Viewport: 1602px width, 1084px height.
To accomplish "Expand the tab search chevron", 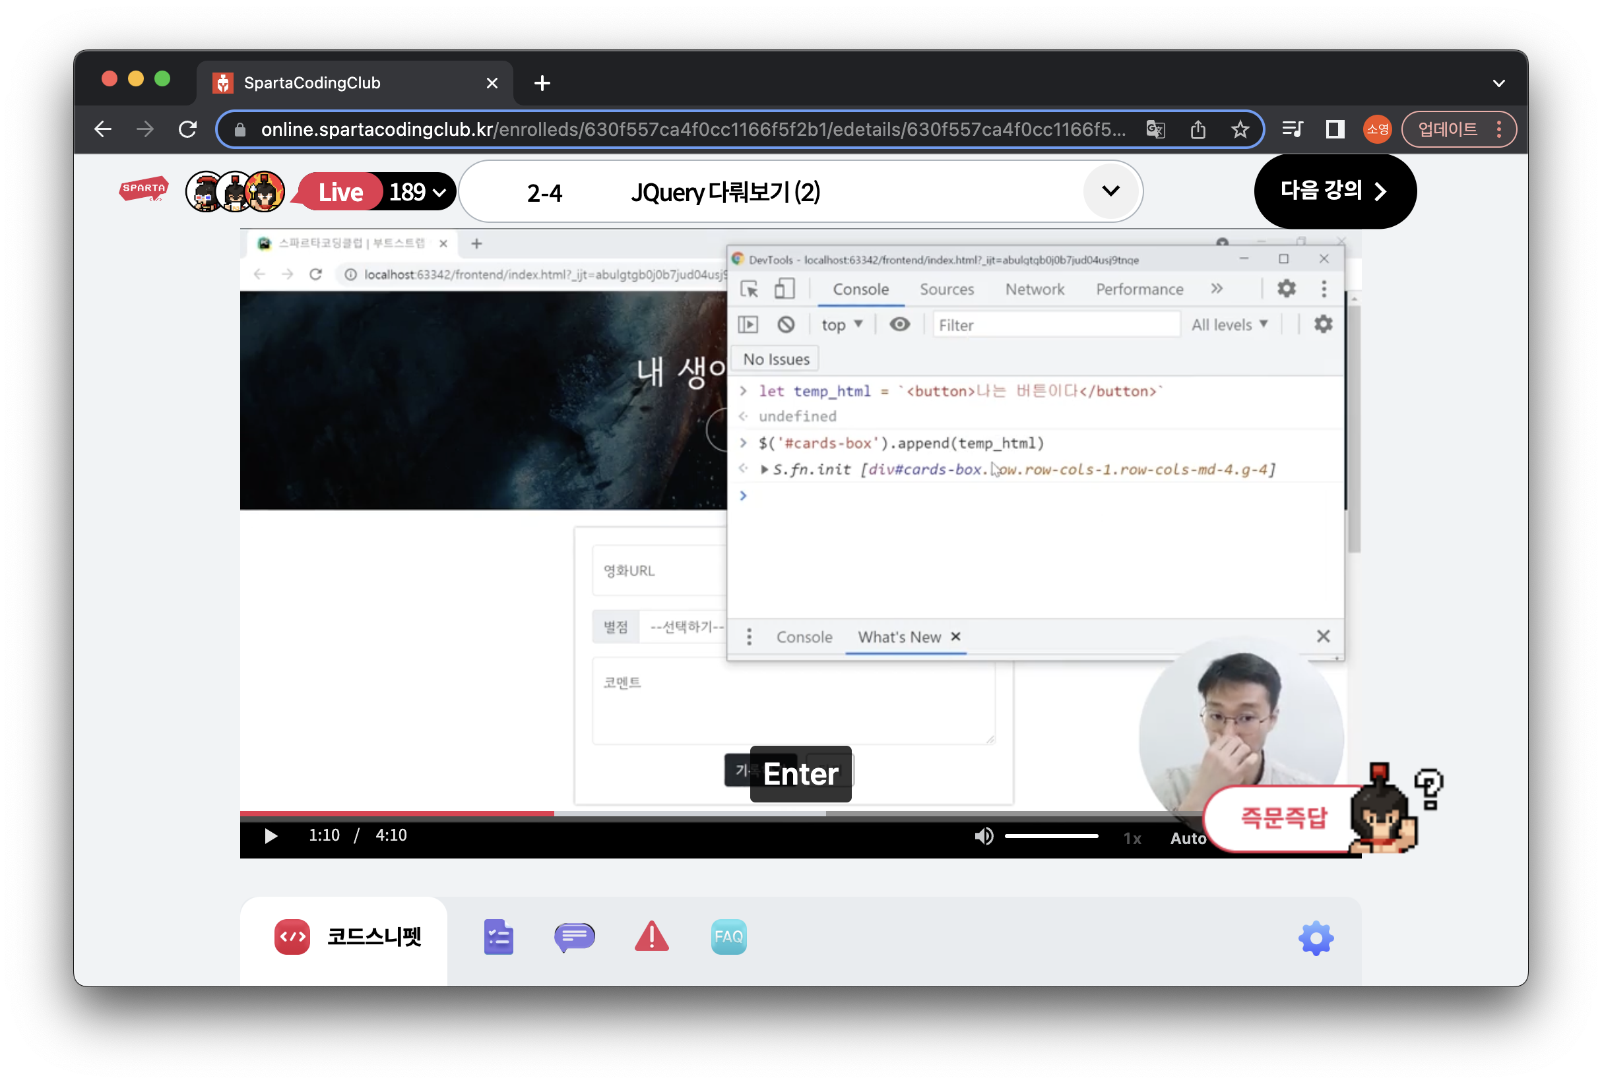I will pyautogui.click(x=1498, y=83).
